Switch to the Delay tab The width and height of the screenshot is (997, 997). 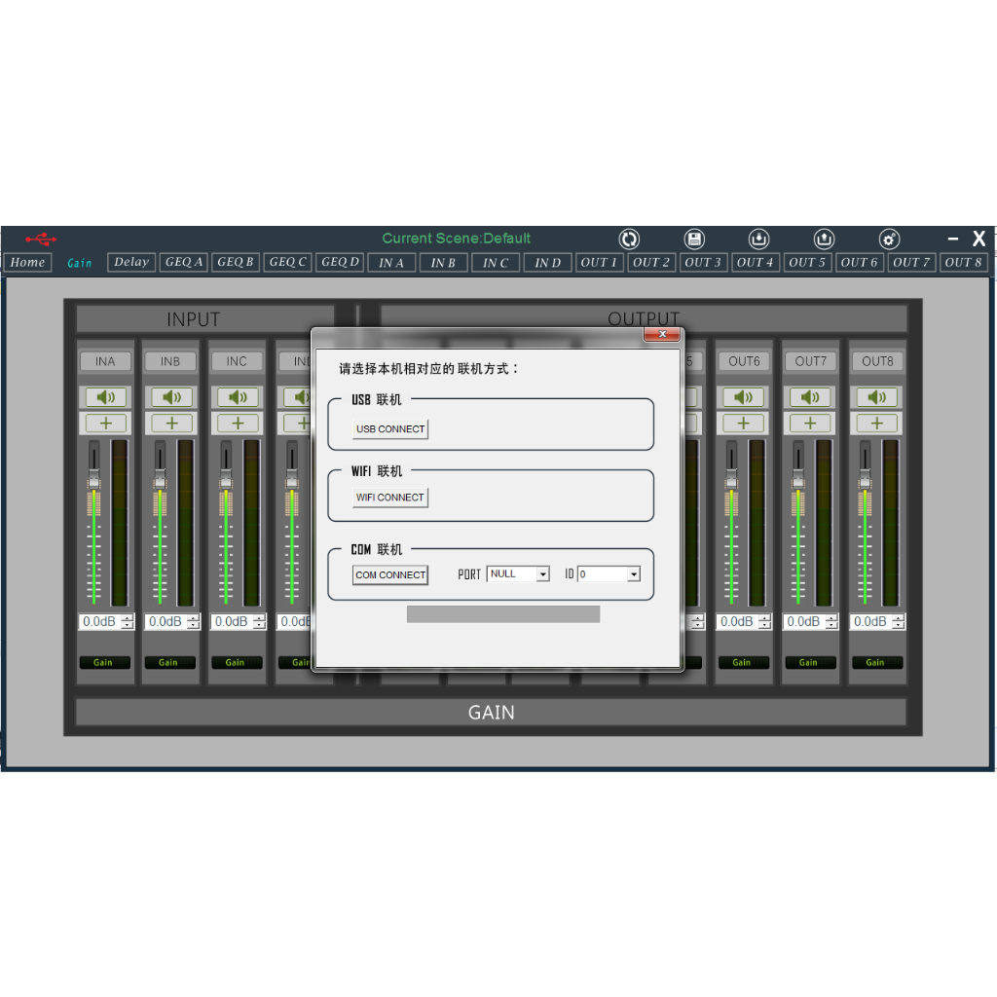[131, 262]
